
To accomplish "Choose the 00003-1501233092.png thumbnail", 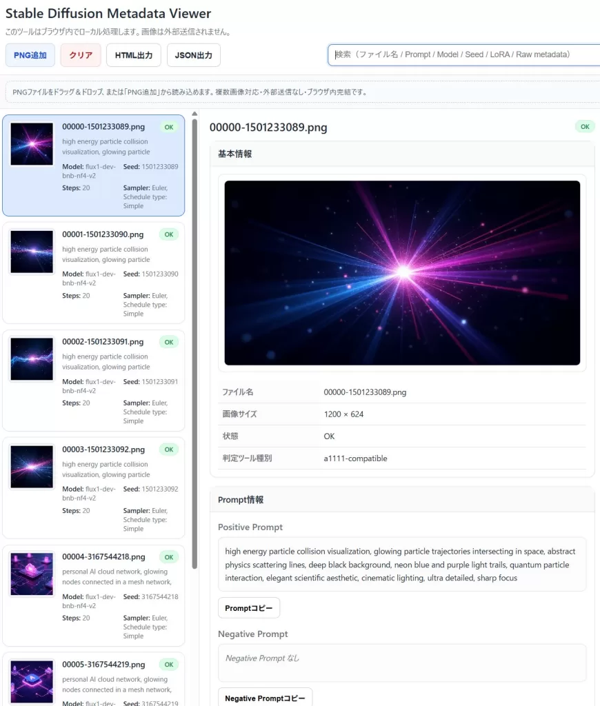I will [x=32, y=467].
